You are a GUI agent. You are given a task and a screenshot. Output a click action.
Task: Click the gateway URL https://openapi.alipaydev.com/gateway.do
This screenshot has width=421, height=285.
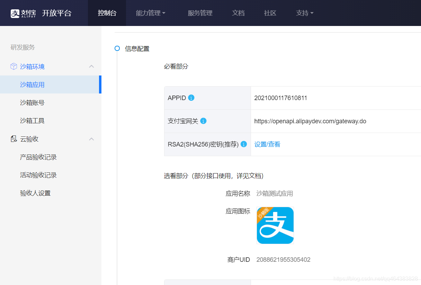click(x=310, y=121)
